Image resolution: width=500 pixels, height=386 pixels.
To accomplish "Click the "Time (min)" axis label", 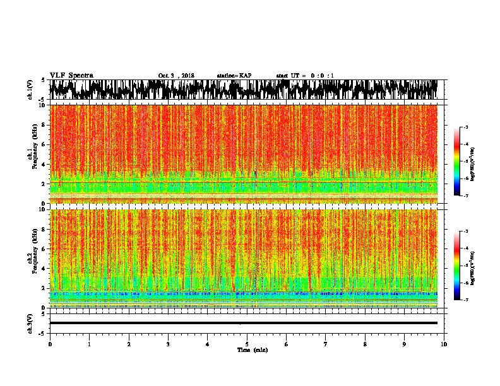I will tap(253, 350).
